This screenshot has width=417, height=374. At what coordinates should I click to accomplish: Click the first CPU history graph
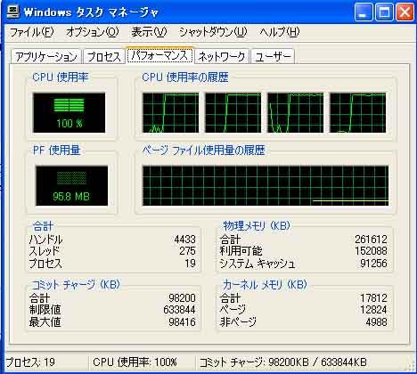click(171, 113)
